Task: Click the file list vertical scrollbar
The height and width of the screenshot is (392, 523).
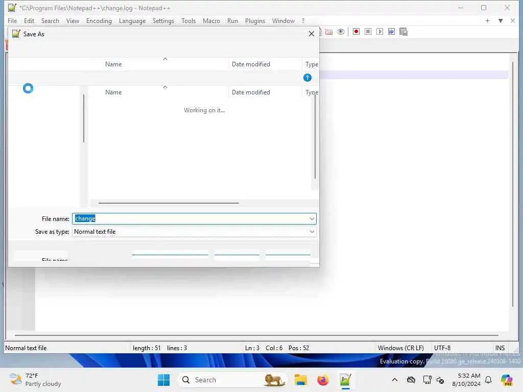Action: [315, 137]
